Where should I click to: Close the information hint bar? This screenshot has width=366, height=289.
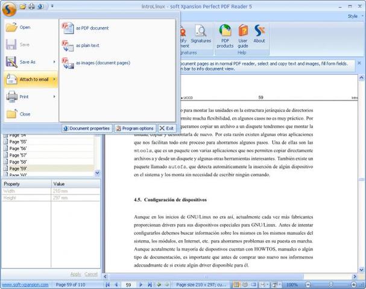[x=359, y=63]
